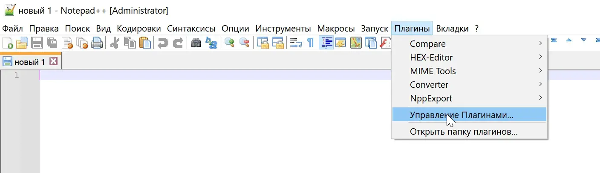Image resolution: width=600 pixels, height=173 pixels.
Task: Toggle synchronized horizontal scrolling icon
Action: click(x=278, y=42)
